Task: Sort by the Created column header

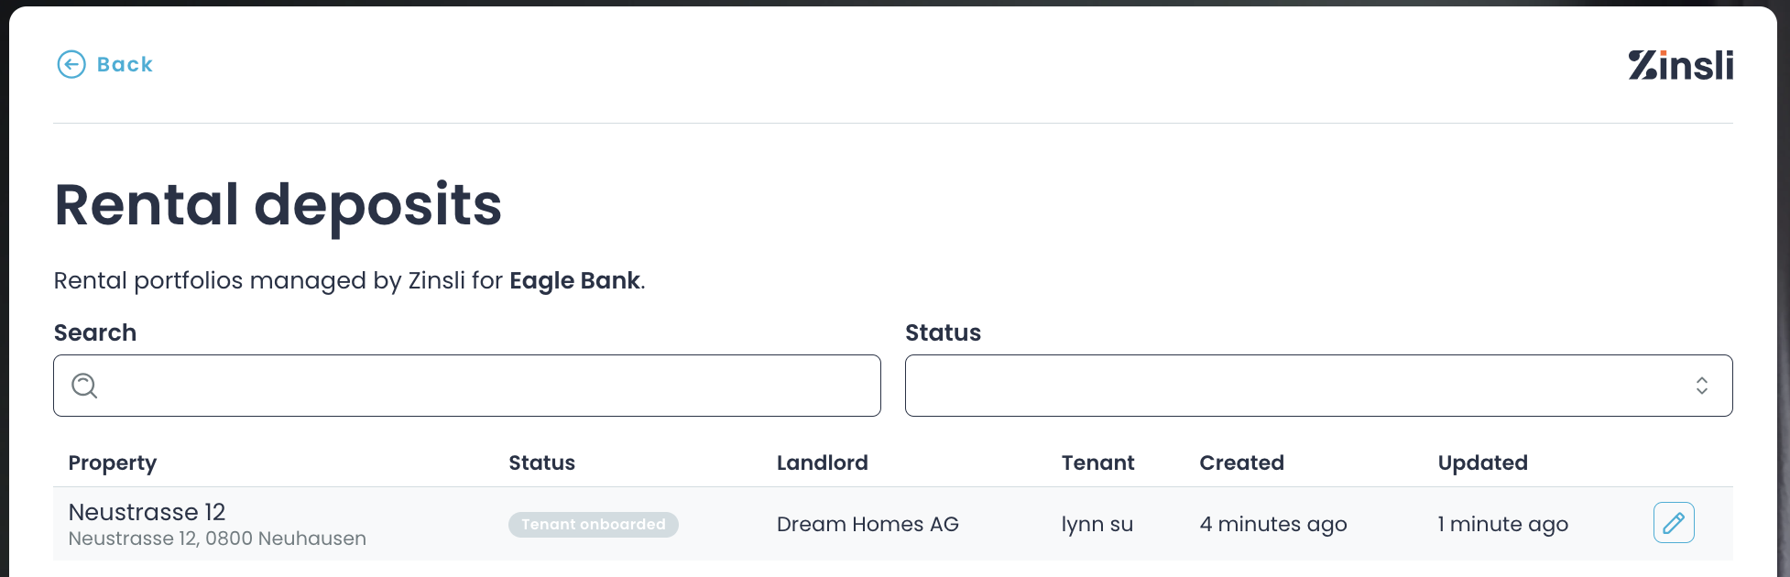Action: (x=1241, y=463)
